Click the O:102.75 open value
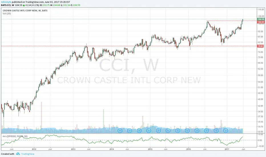 coord(45,5)
